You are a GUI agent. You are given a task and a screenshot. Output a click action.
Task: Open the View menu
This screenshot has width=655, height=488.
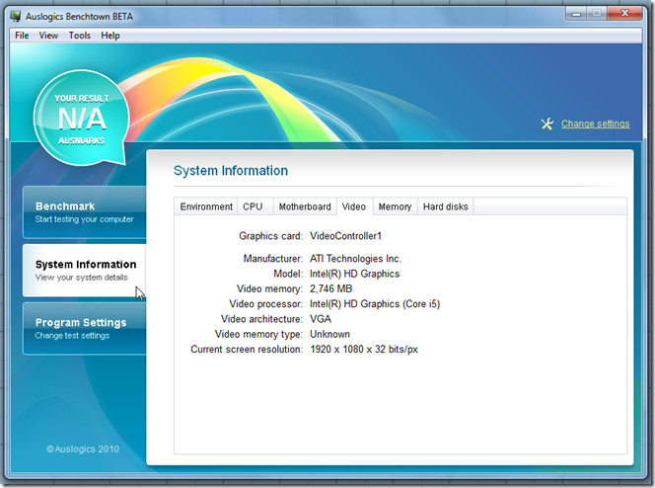coord(48,36)
